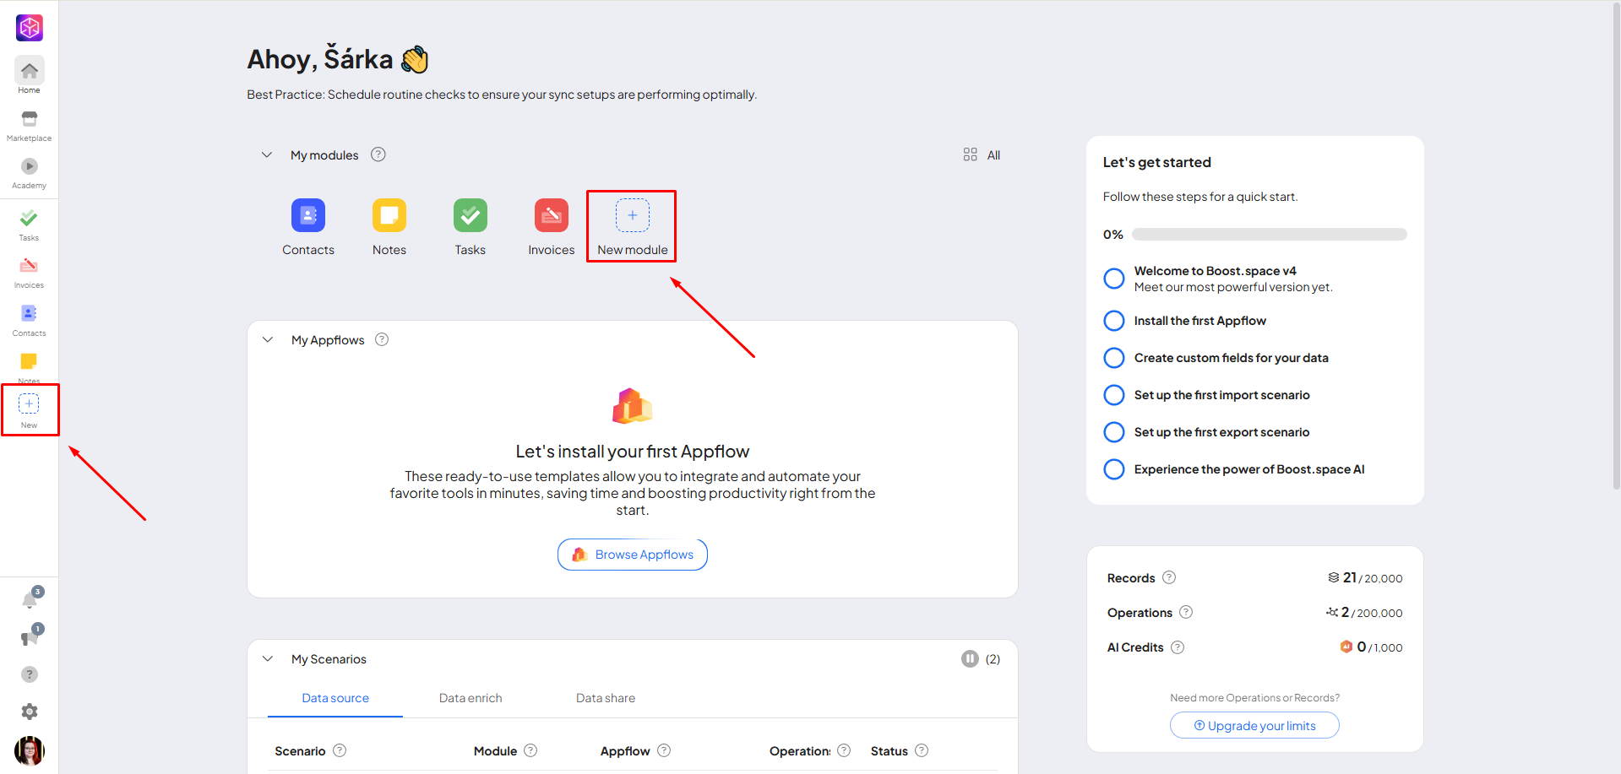Collapse the My modules section

pyautogui.click(x=267, y=154)
